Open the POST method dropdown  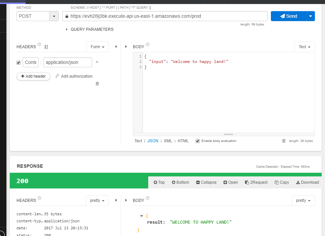(x=54, y=16)
